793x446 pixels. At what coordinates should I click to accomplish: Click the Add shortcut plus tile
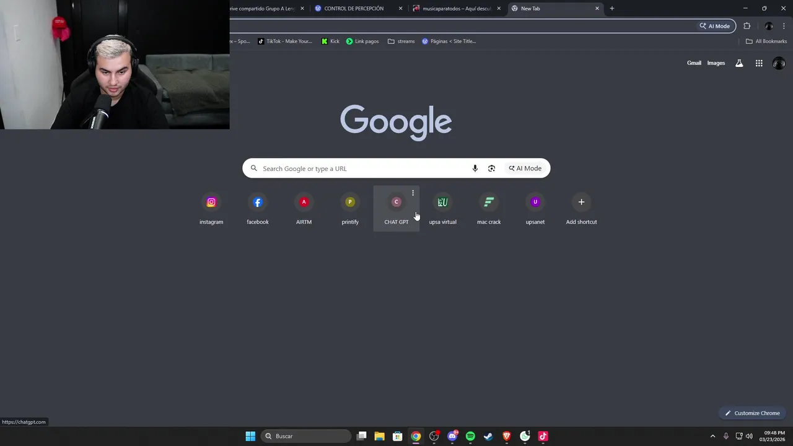click(581, 209)
